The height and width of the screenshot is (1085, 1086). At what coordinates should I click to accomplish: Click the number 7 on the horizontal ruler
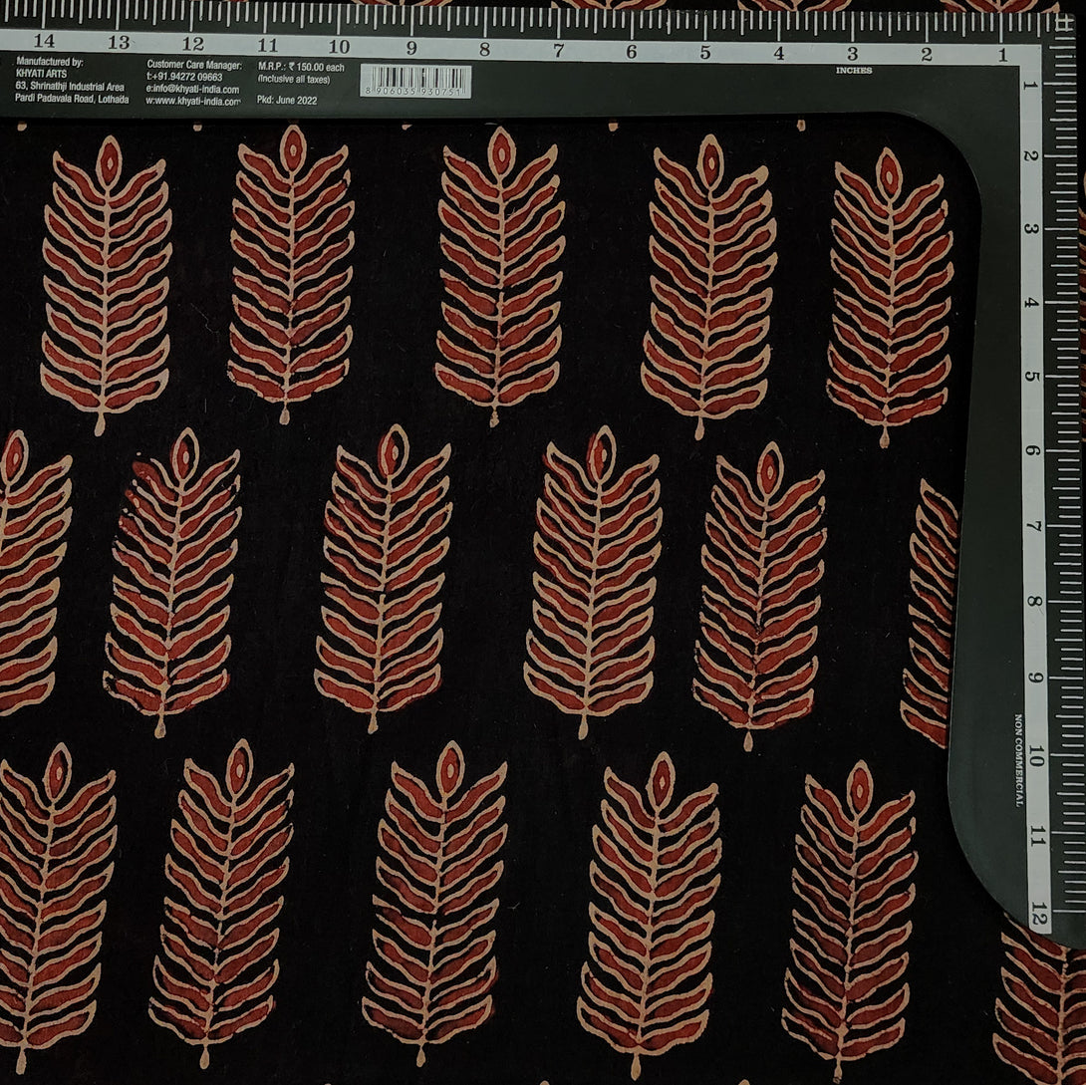coord(558,50)
